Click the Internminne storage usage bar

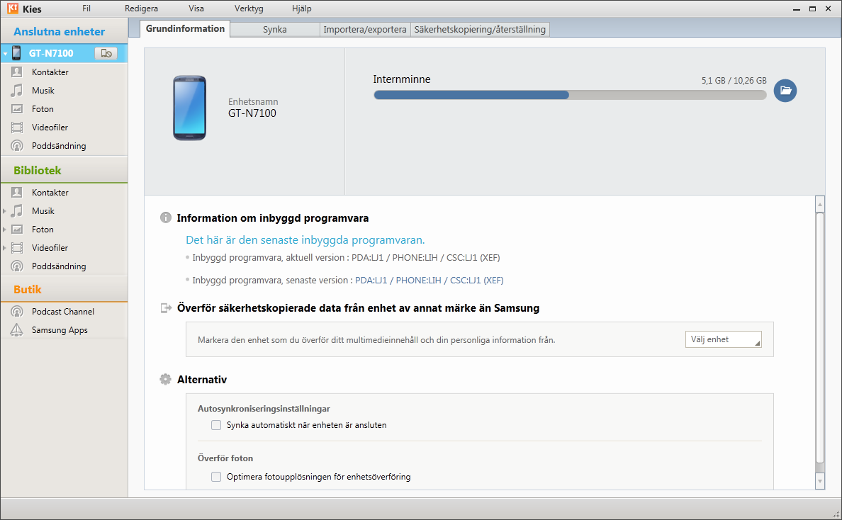(x=570, y=95)
